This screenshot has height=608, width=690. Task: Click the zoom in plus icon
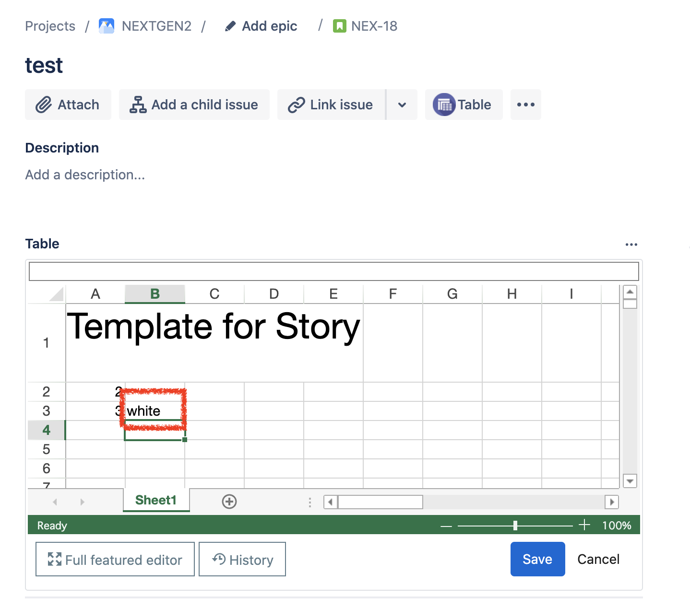point(584,525)
